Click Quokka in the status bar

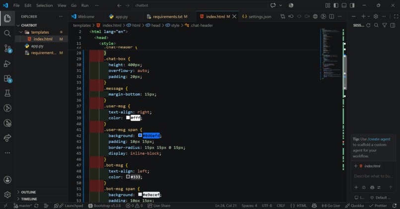[355, 206]
